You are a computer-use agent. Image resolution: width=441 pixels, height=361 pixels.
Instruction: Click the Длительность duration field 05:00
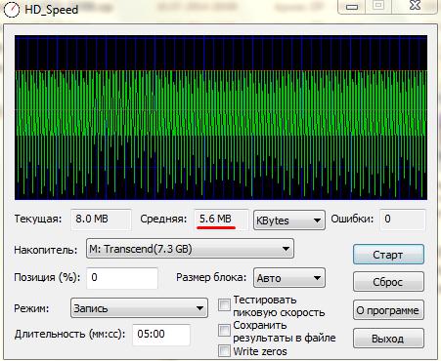(x=161, y=335)
